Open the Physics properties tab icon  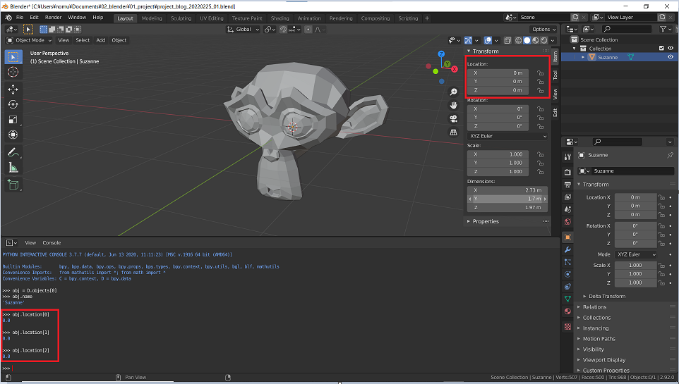coord(567,274)
